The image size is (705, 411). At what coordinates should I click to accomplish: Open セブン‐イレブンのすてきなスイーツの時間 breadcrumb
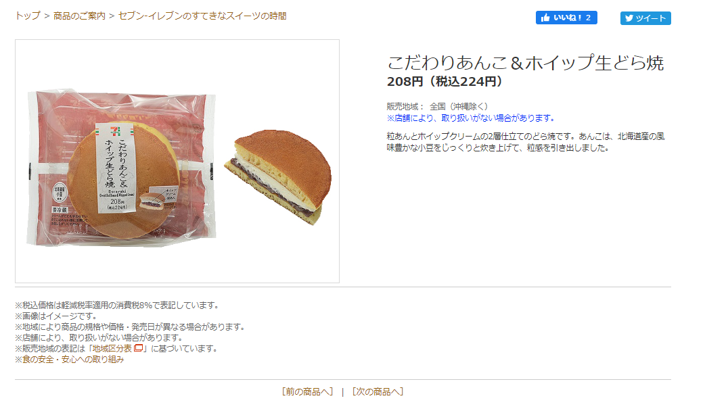[x=202, y=16]
